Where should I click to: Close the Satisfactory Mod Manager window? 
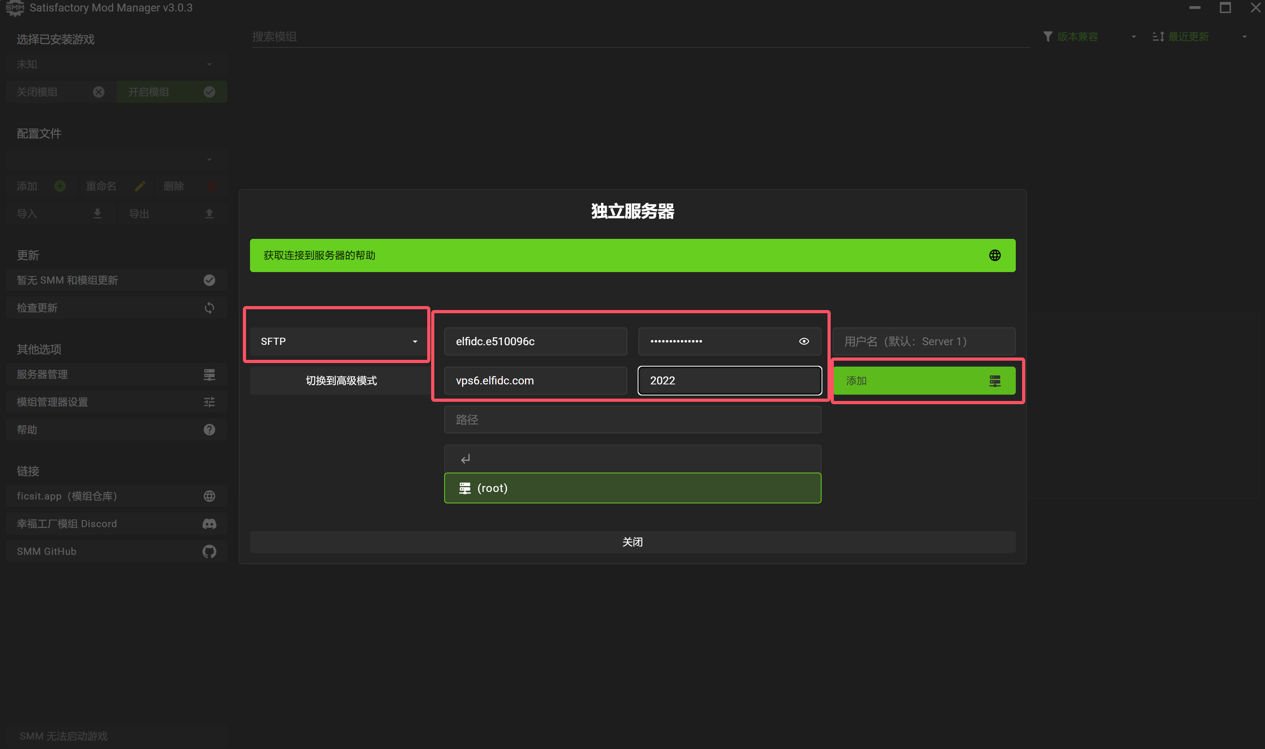tap(1256, 8)
